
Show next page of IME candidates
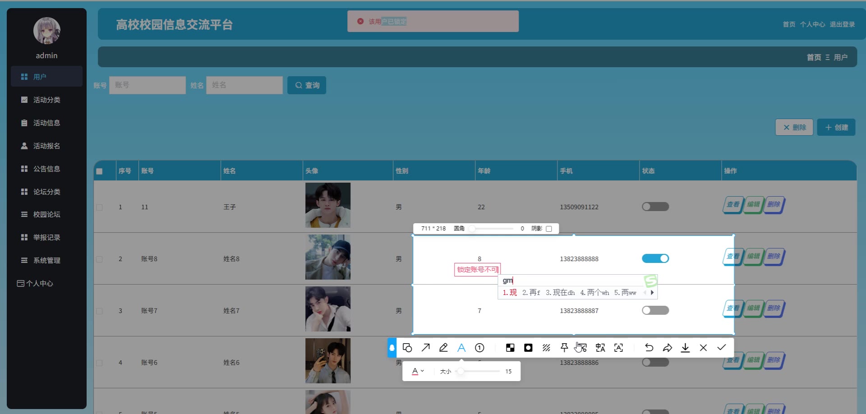(652, 293)
